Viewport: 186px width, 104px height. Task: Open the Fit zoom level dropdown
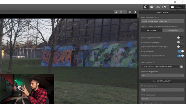[x=123, y=12]
